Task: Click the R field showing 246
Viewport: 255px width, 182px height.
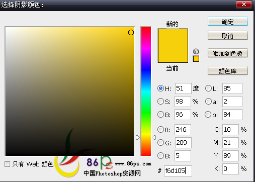Action: click(183, 130)
